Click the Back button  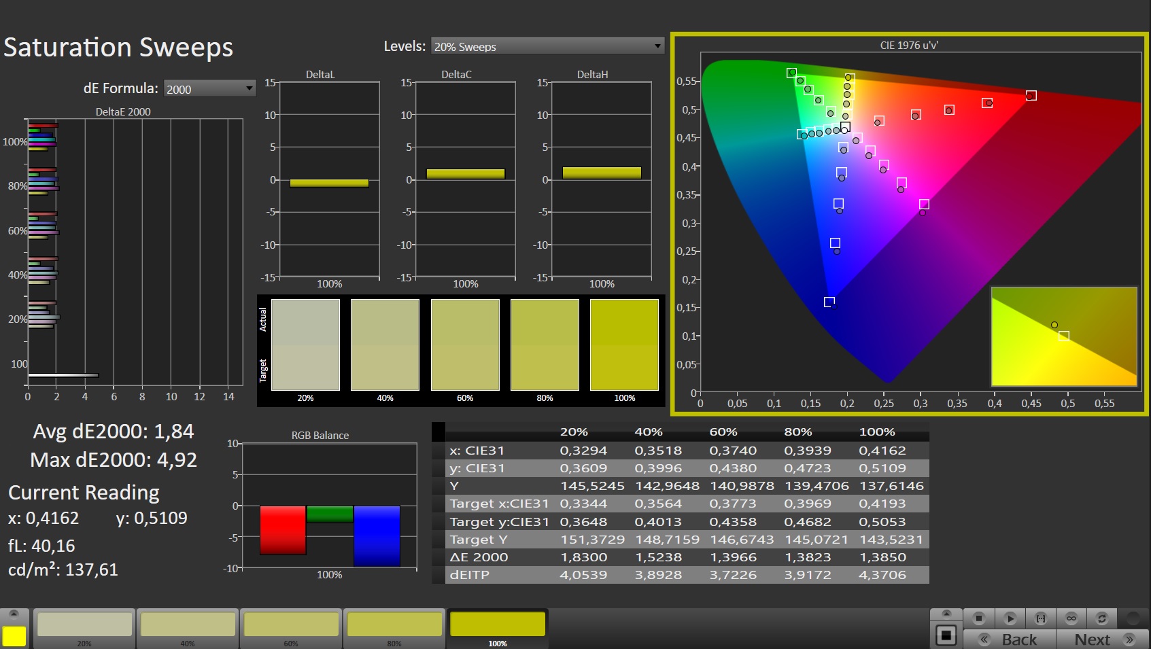1010,639
